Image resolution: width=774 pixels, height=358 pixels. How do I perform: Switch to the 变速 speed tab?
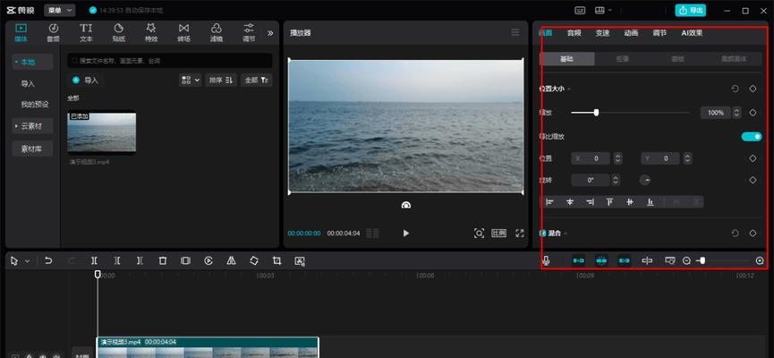coord(602,33)
